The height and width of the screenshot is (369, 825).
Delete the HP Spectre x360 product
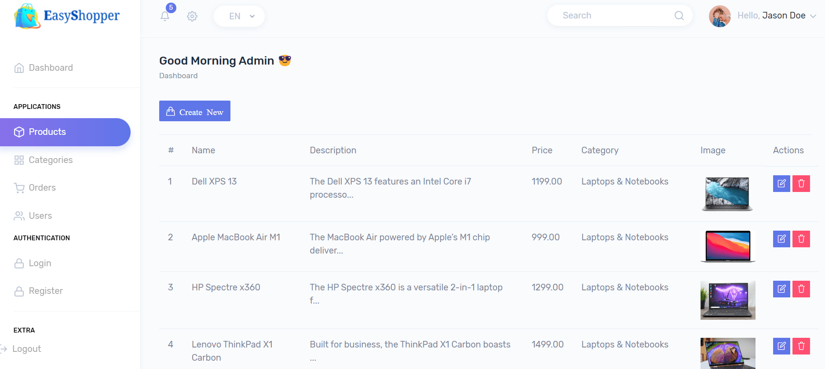point(801,289)
